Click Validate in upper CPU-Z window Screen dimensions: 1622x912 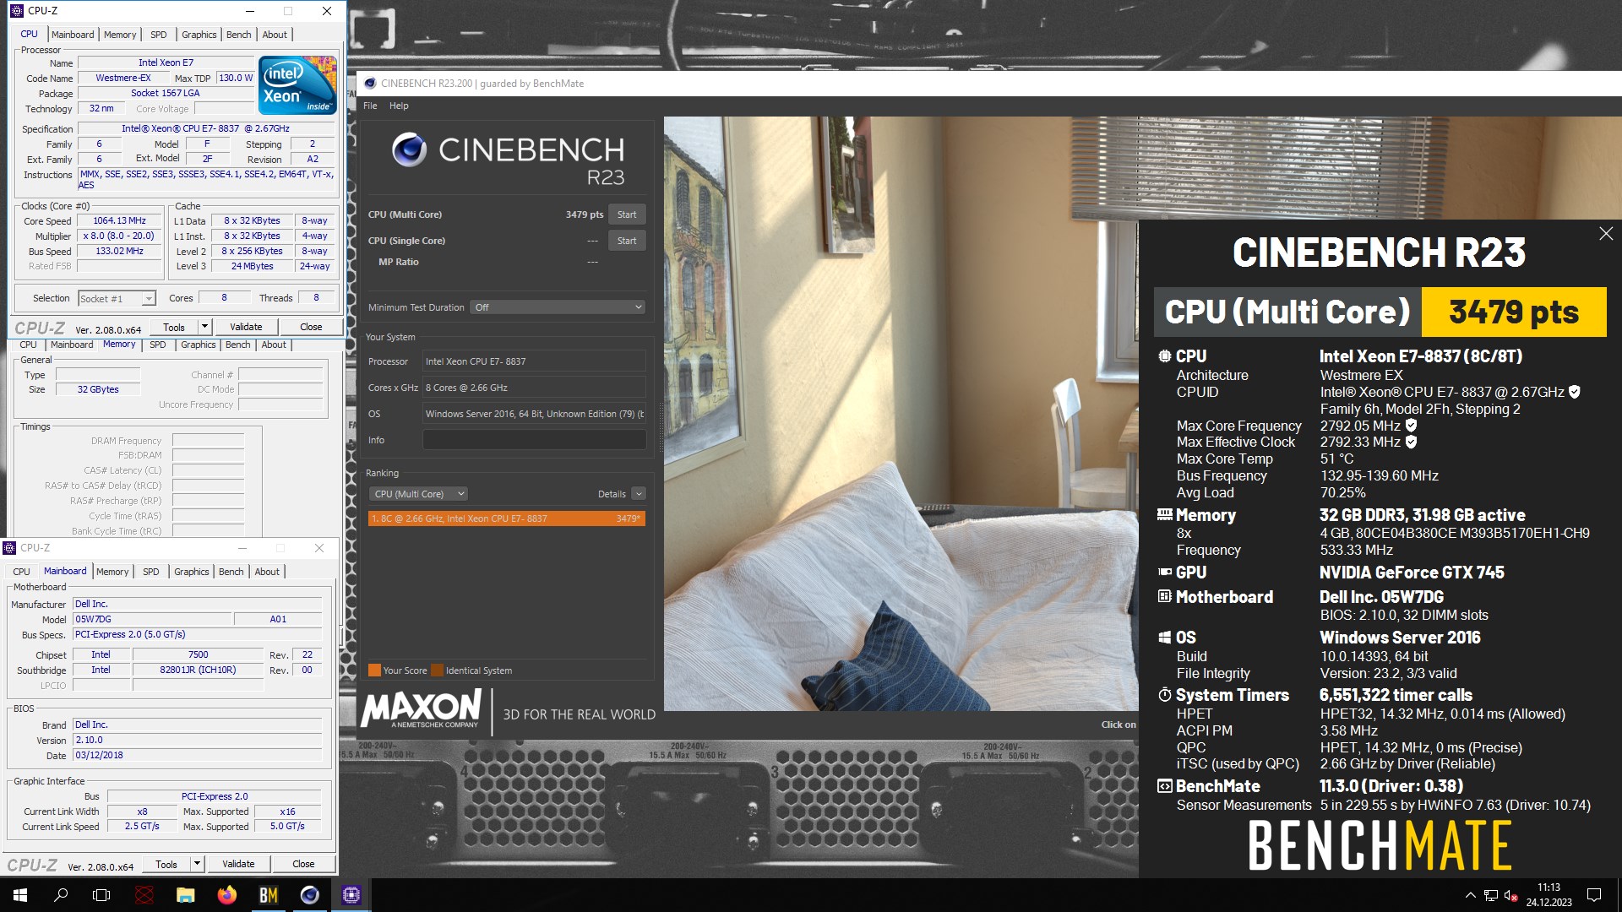pos(246,327)
